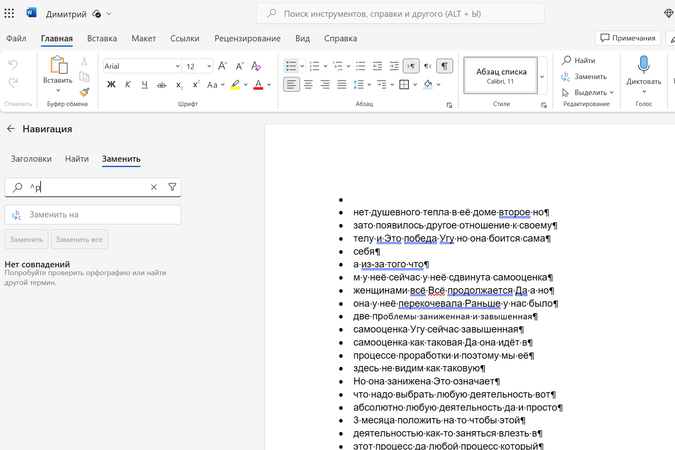The height and width of the screenshot is (450, 675).
Task: Open document name Димитрий dropdown
Action: point(109,14)
